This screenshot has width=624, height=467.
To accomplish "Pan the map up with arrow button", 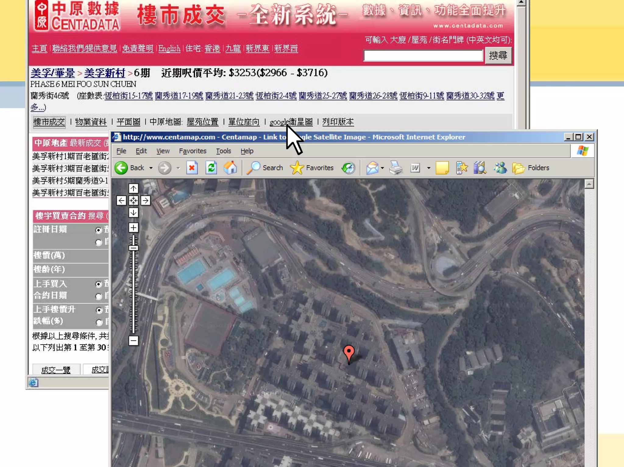I will tap(133, 188).
